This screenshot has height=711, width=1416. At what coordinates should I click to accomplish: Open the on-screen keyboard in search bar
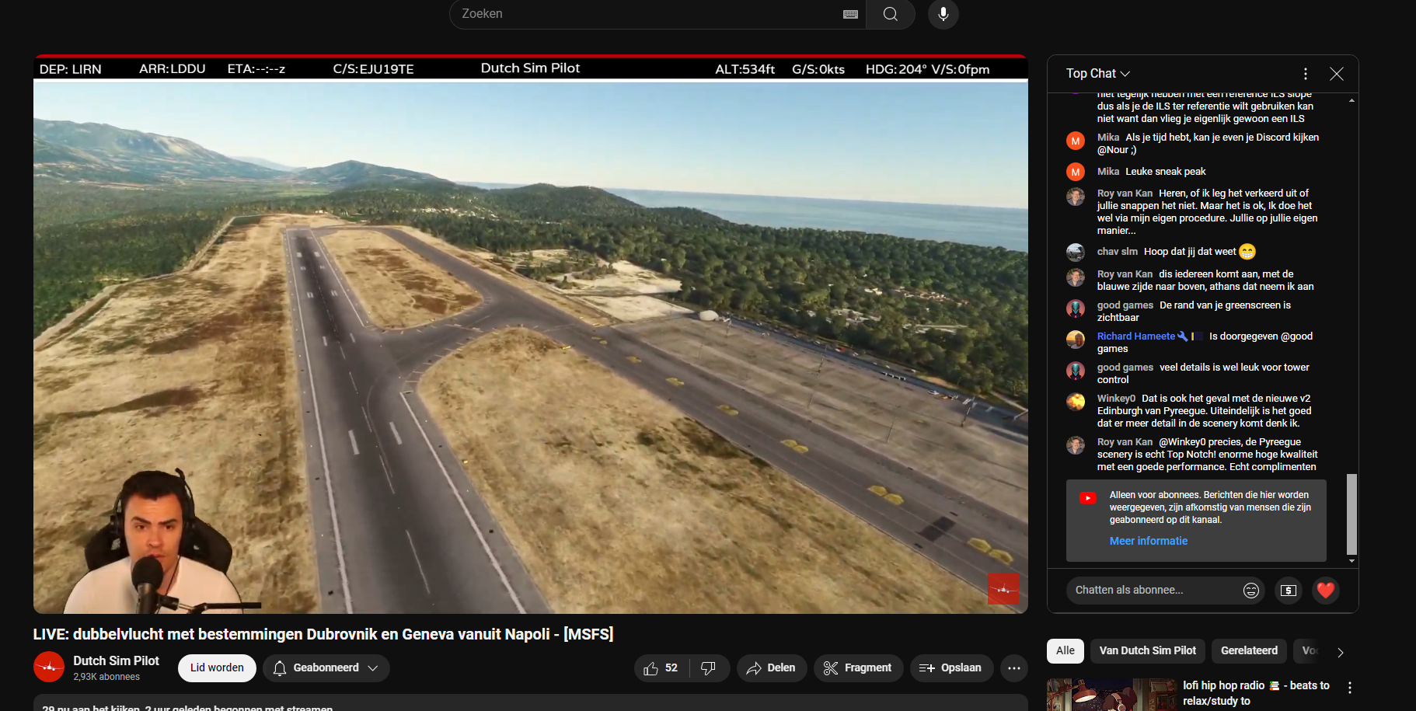(850, 14)
